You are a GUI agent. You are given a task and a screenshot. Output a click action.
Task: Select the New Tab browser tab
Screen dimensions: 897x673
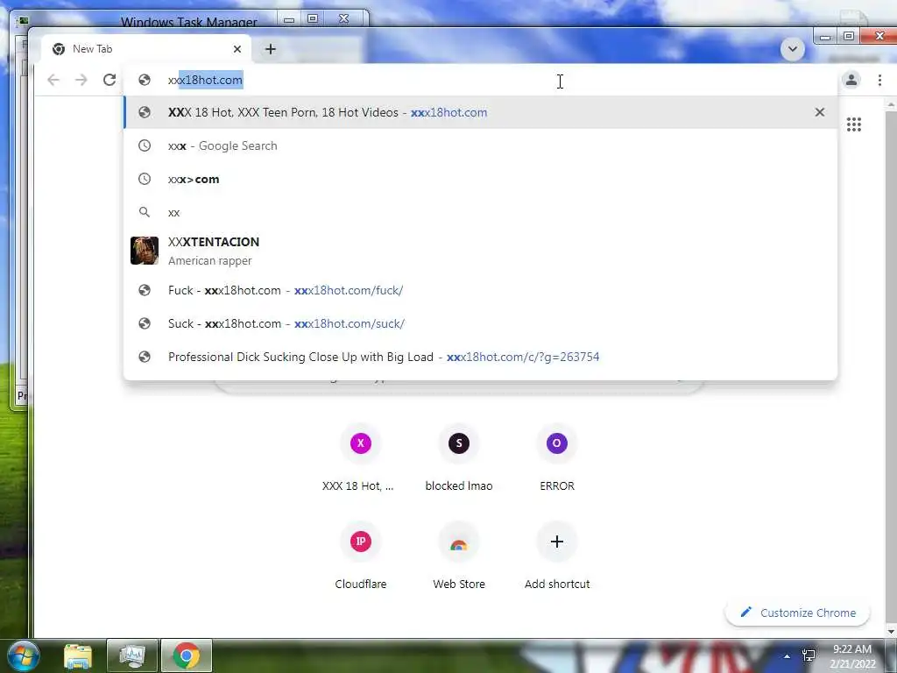click(146, 49)
